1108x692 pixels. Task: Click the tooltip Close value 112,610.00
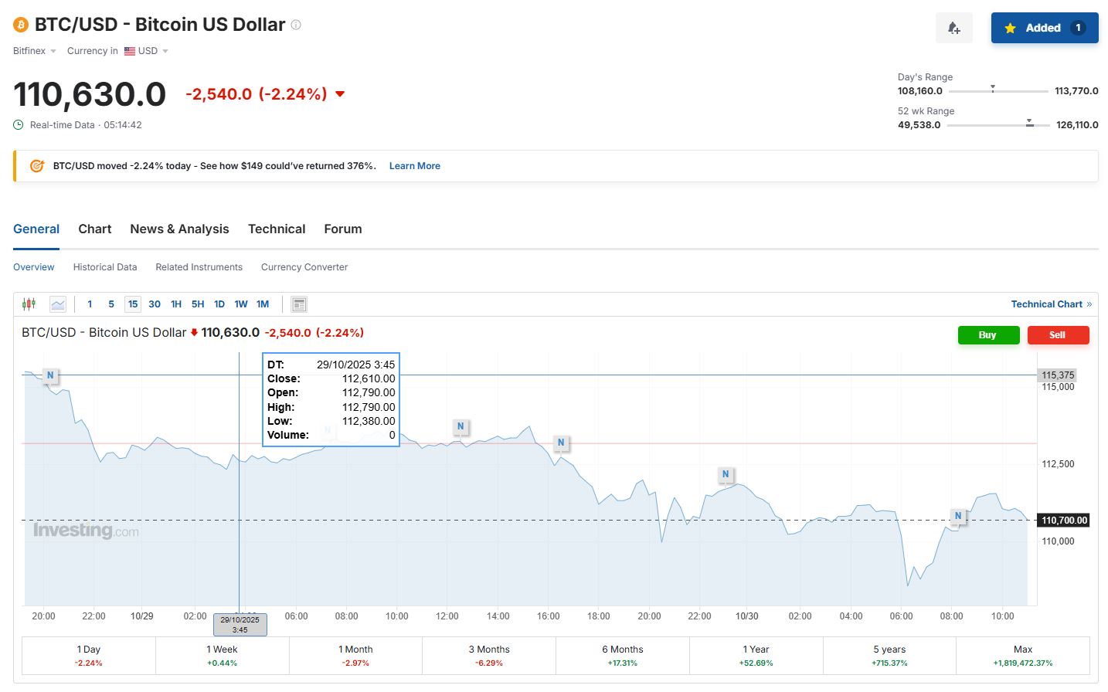pos(369,379)
